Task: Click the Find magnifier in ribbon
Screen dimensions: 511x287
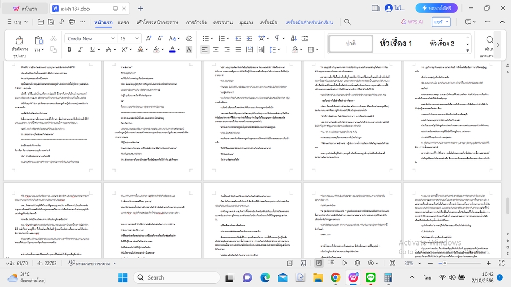Action: tap(490, 40)
